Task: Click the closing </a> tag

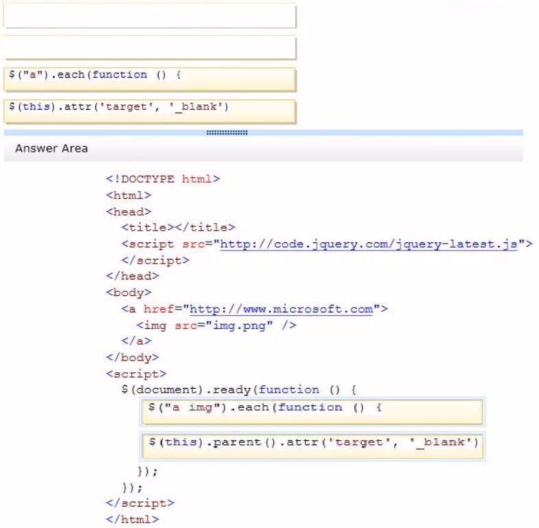Action: [x=136, y=341]
